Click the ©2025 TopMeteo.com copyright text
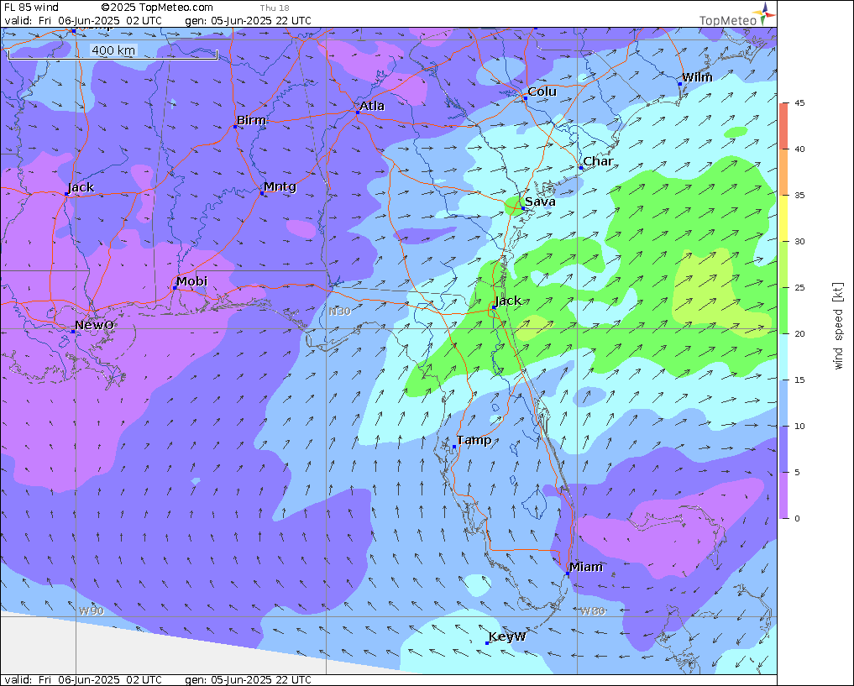Screen dimensions: 854x686 click(157, 8)
